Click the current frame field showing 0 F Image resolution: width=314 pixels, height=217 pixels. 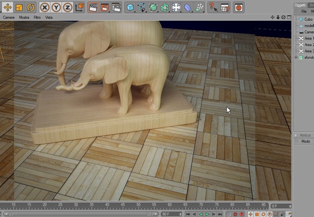tap(281, 206)
